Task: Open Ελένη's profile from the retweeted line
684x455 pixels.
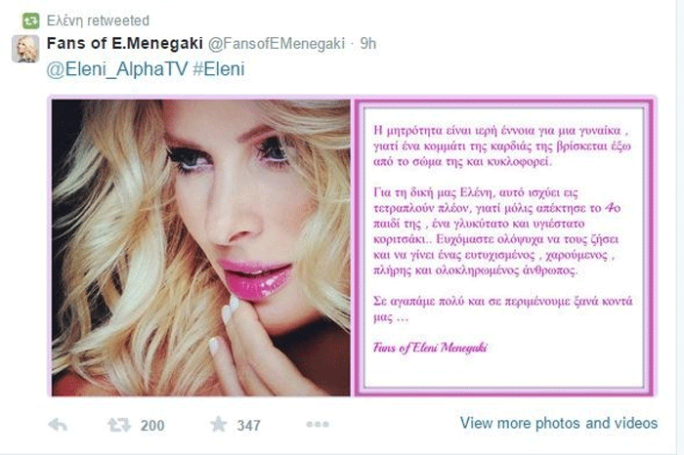Action: point(64,21)
